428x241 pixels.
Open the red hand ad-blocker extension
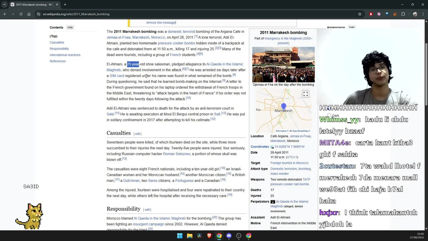tap(371, 14)
